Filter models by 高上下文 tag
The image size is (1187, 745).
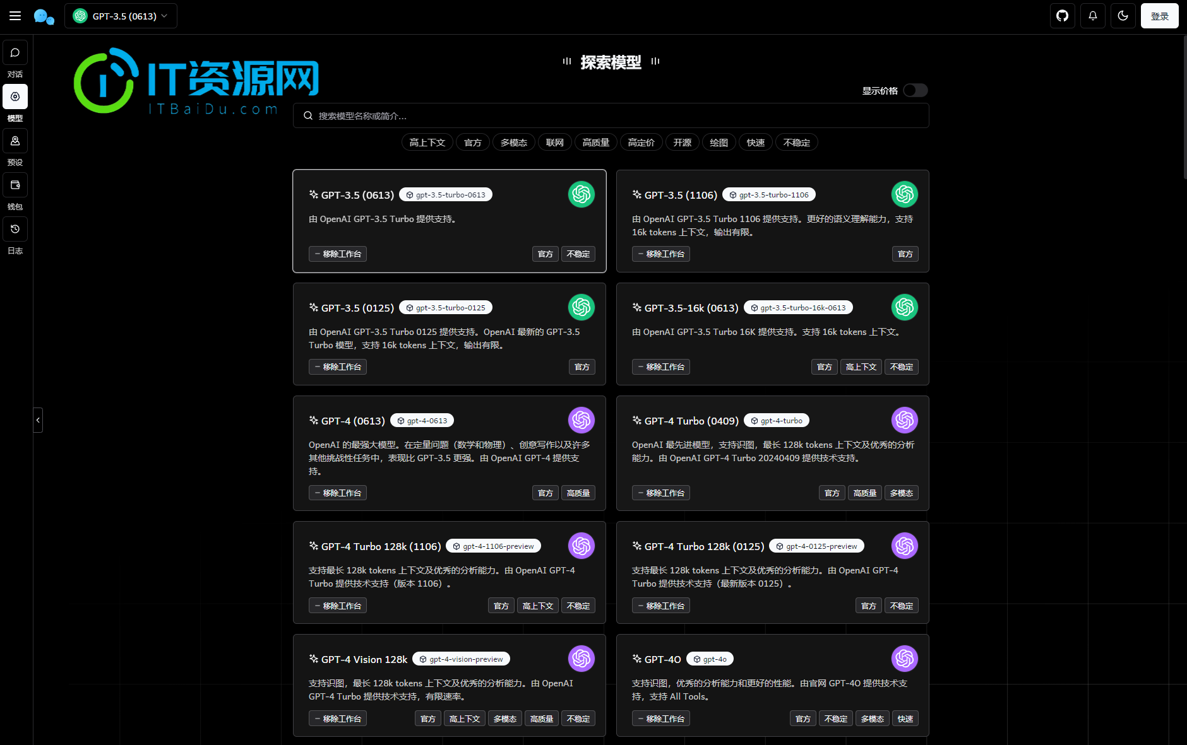427,143
